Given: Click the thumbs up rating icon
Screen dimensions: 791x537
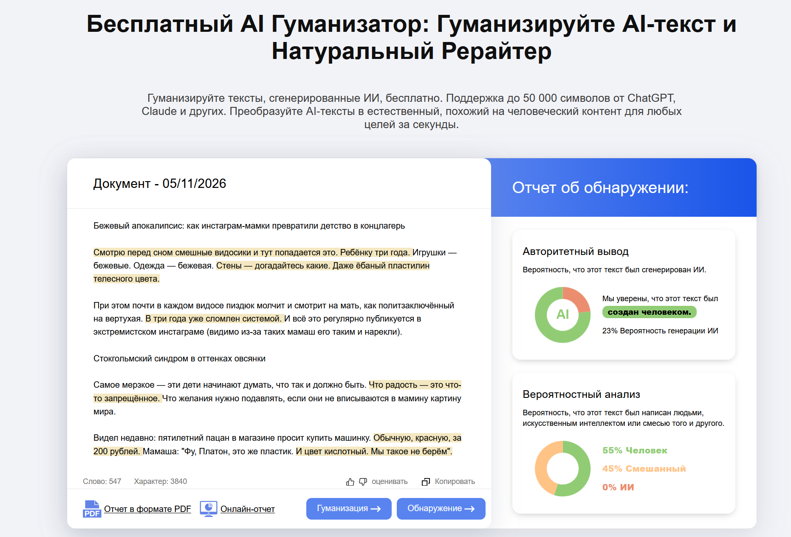Looking at the screenshot, I should [x=350, y=482].
